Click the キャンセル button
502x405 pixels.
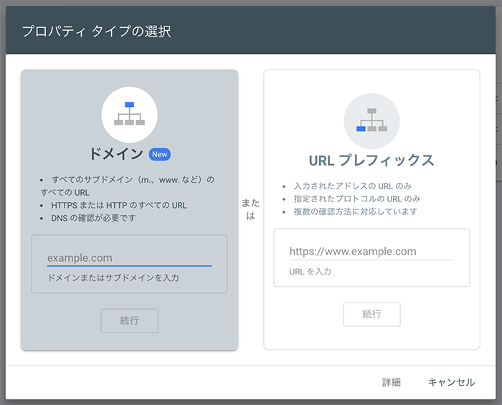(x=451, y=383)
